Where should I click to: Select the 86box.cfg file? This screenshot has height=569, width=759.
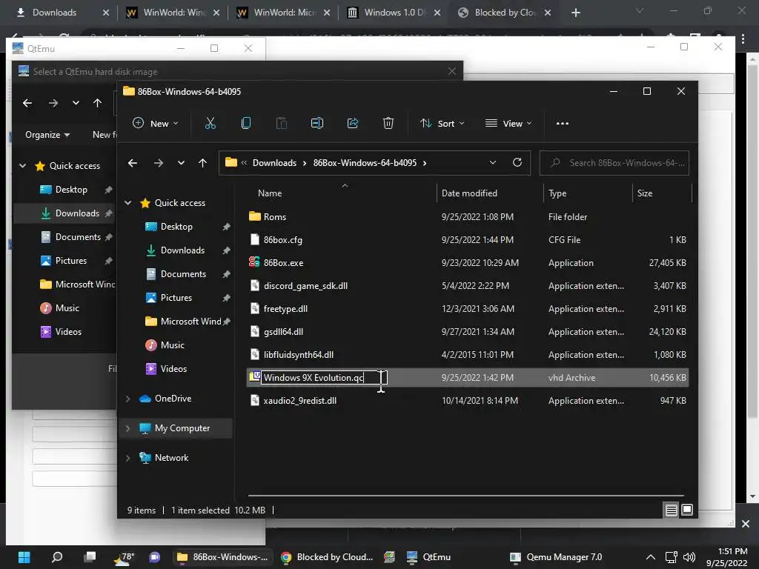coord(282,239)
